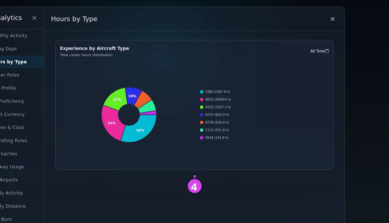Close the Hours by Type dialog
This screenshot has width=389, height=223.
click(x=333, y=19)
